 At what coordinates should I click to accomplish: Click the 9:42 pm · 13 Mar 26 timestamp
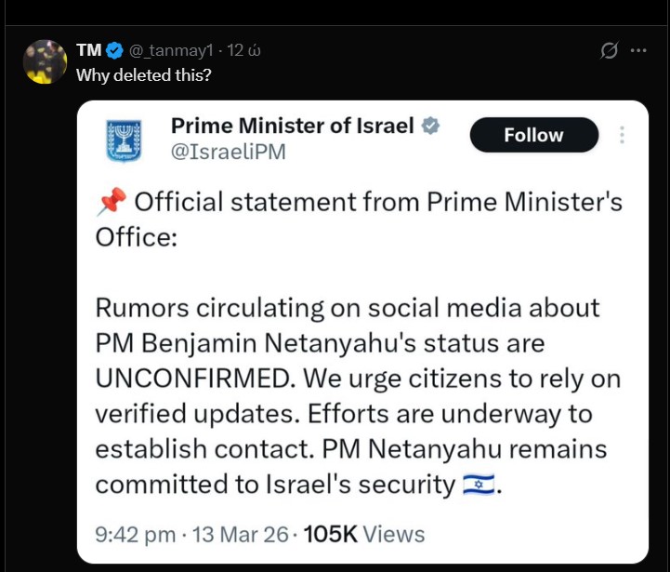pos(193,534)
